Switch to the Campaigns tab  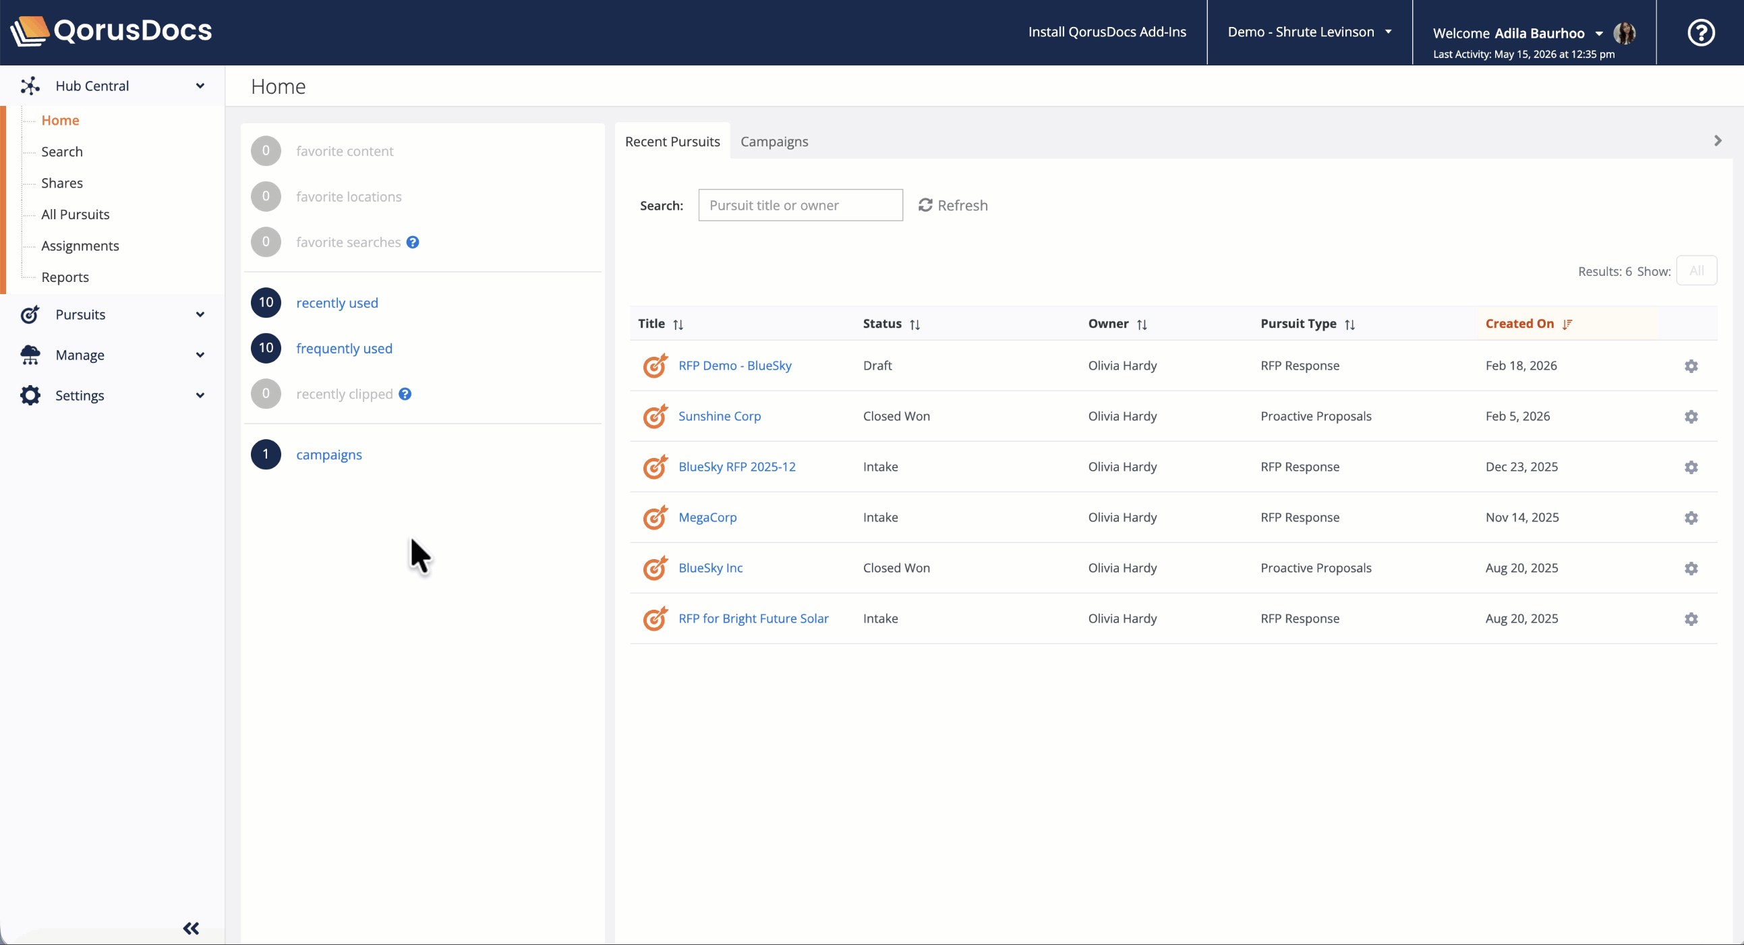coord(774,142)
